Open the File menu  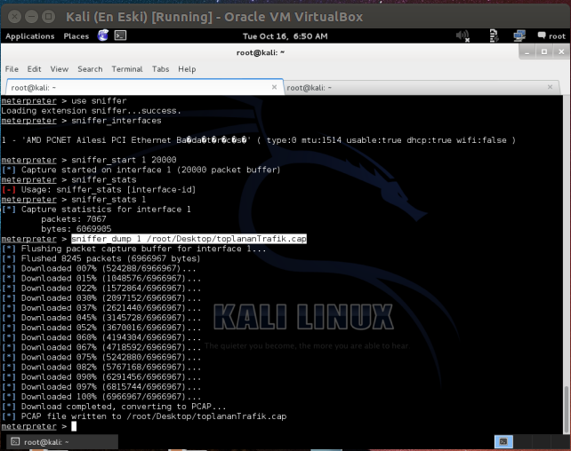click(12, 69)
